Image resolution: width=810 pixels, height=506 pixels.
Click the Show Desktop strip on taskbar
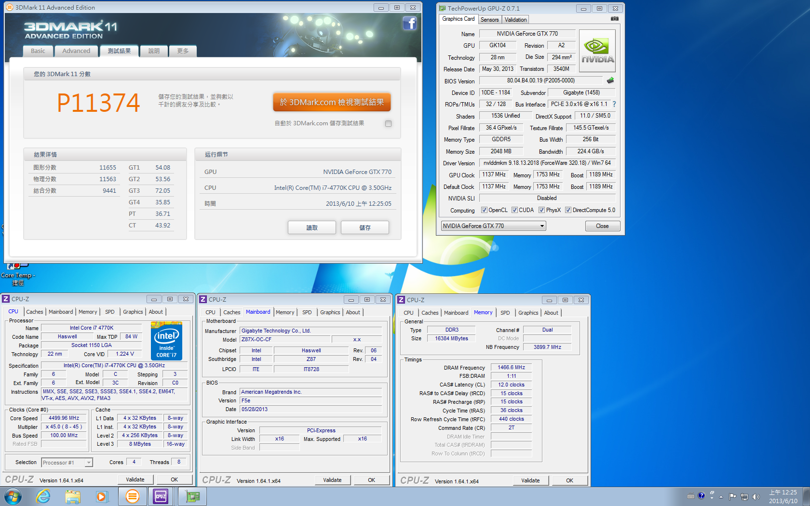coord(806,496)
